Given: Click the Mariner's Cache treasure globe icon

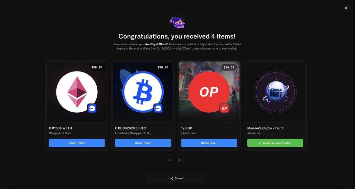Looking at the screenshot, I should (275, 92).
